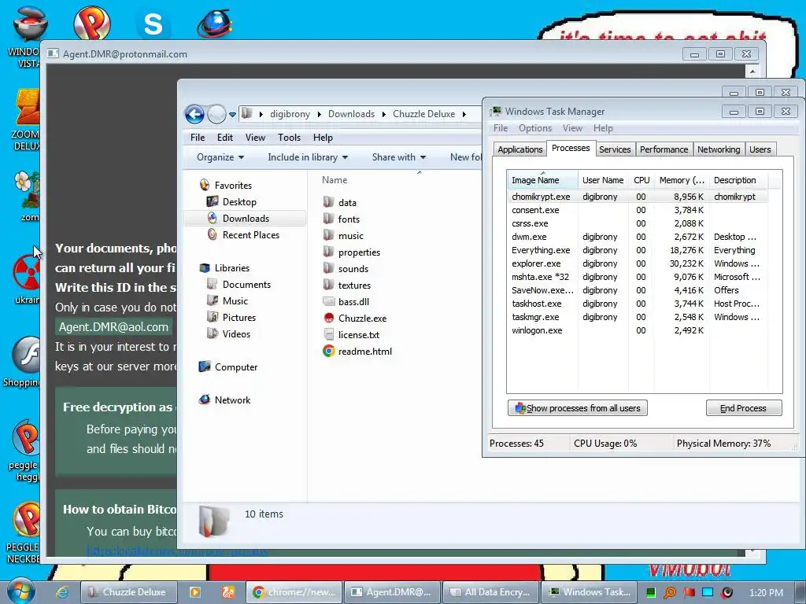Image resolution: width=806 pixels, height=604 pixels.
Task: Open Recent Places in sidebar
Action: tap(250, 234)
